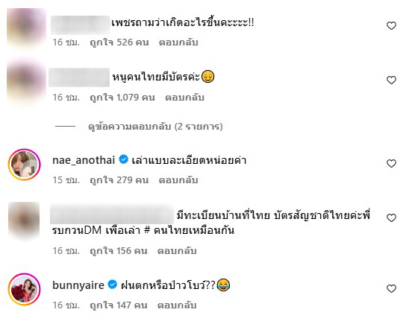View the 279 likes on nae_anothai's comment
The image size is (406, 324).
(x=119, y=180)
